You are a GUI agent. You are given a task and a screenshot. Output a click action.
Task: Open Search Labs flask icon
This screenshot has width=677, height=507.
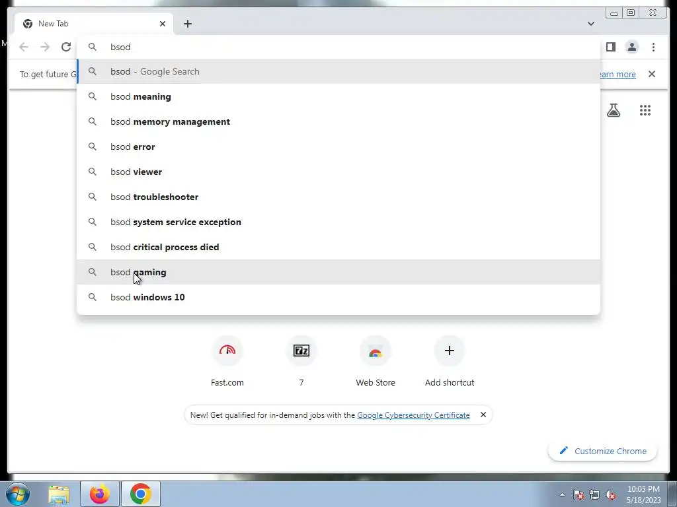[x=614, y=110]
